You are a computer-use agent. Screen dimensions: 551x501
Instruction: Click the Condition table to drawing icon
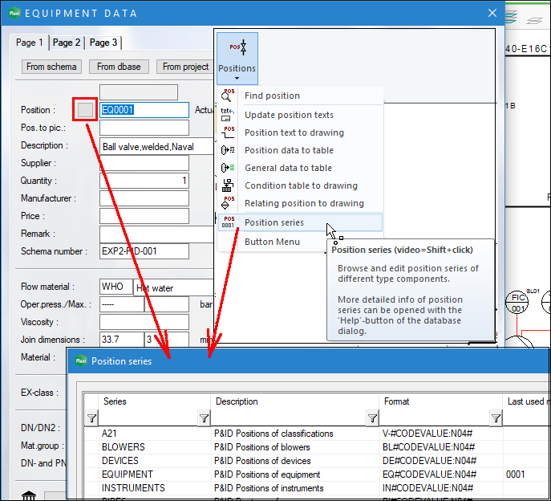tap(228, 185)
